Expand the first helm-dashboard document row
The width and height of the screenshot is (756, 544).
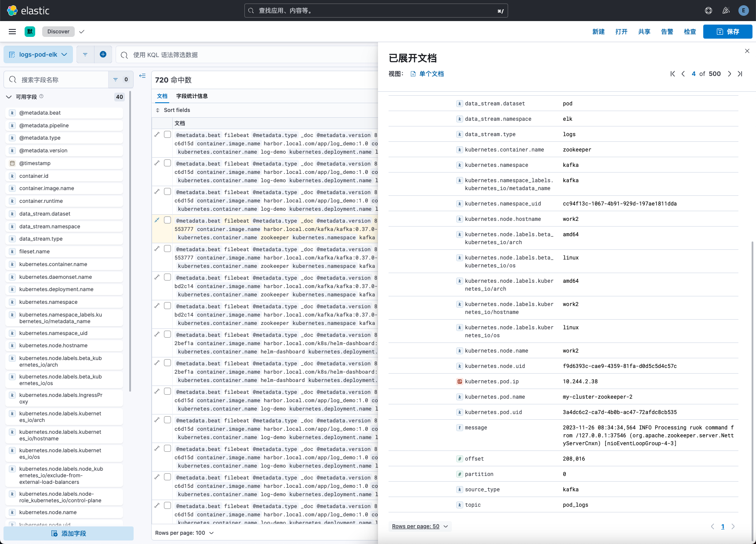(x=157, y=334)
